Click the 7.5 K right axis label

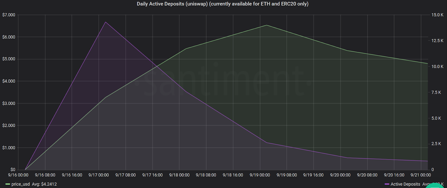[x=436, y=92]
